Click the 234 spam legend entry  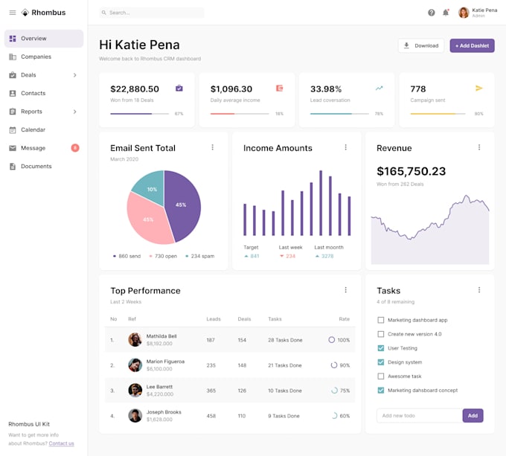click(x=199, y=256)
